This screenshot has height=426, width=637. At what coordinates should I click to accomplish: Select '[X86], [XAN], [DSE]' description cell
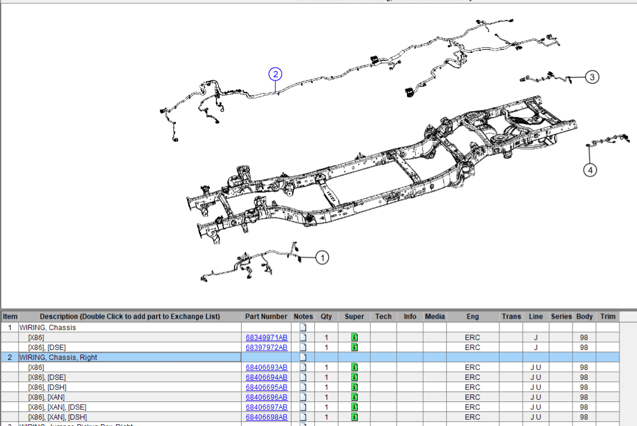130,407
